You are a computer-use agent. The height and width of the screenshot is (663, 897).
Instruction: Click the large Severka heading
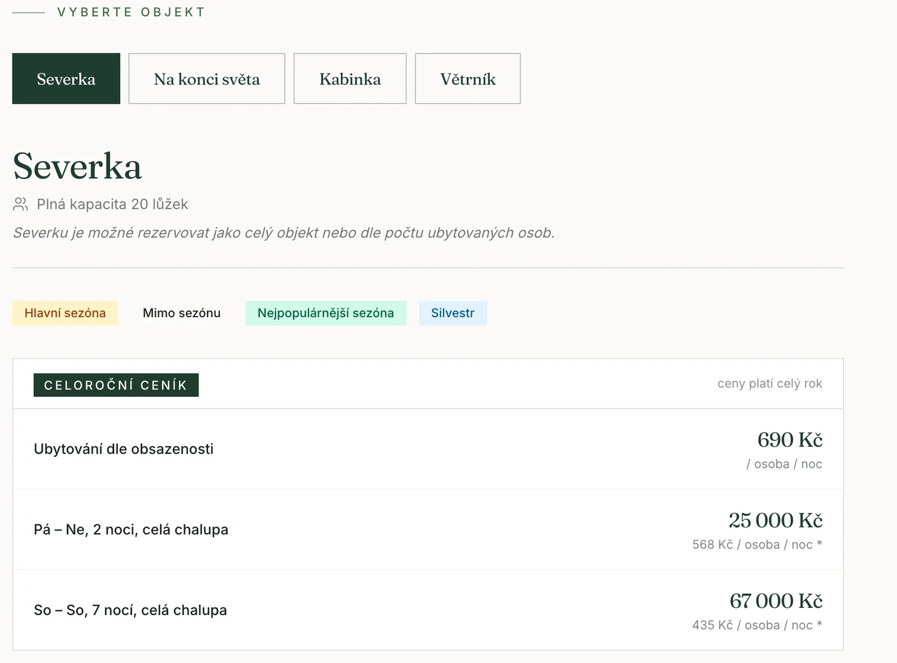[x=77, y=166]
